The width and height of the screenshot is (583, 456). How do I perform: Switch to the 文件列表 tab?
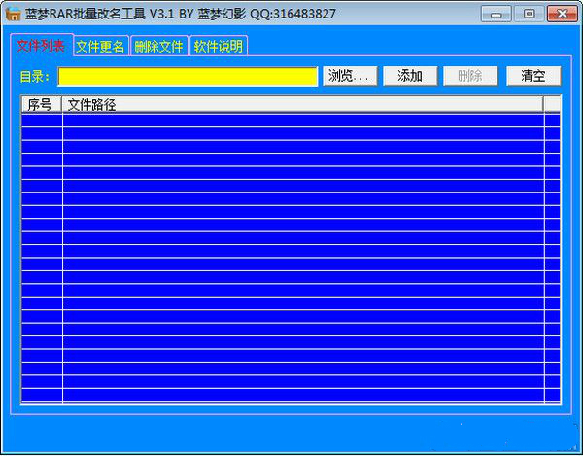(41, 46)
